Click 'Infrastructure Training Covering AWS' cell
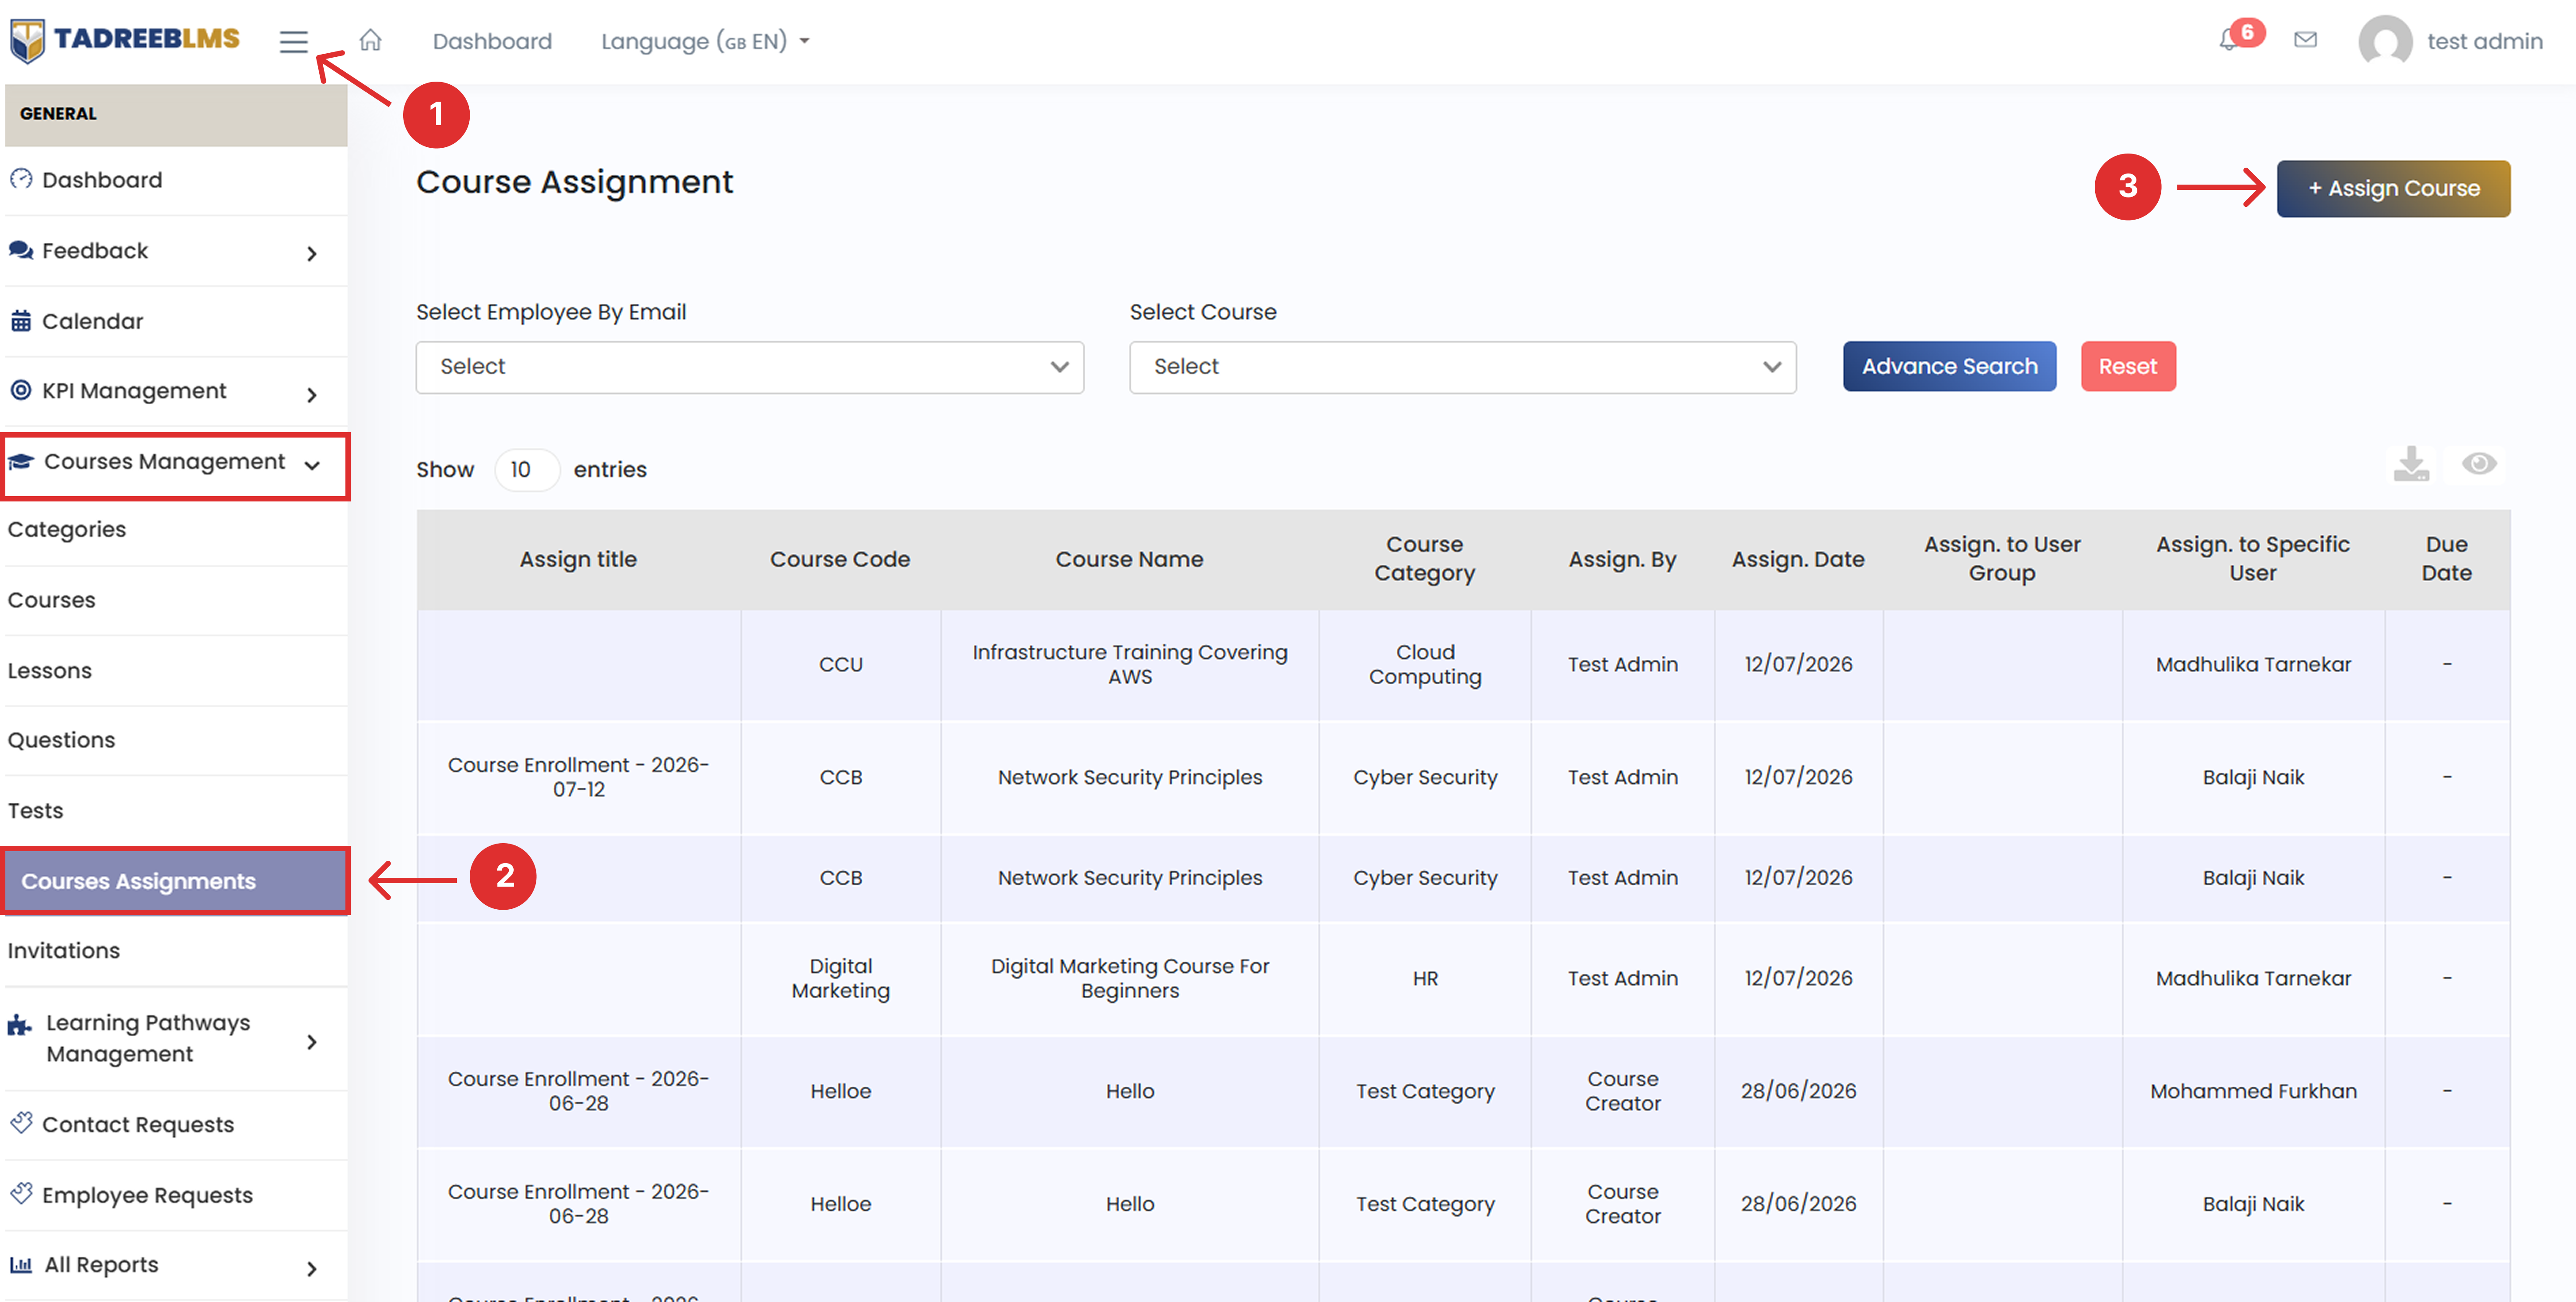This screenshot has width=2576, height=1302. pos(1129,664)
